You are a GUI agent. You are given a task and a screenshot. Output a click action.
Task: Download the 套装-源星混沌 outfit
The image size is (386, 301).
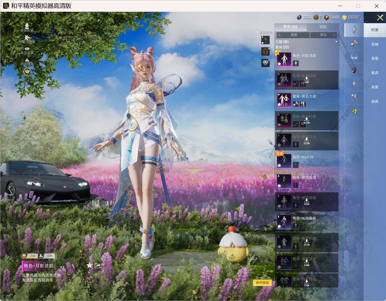coord(306,262)
